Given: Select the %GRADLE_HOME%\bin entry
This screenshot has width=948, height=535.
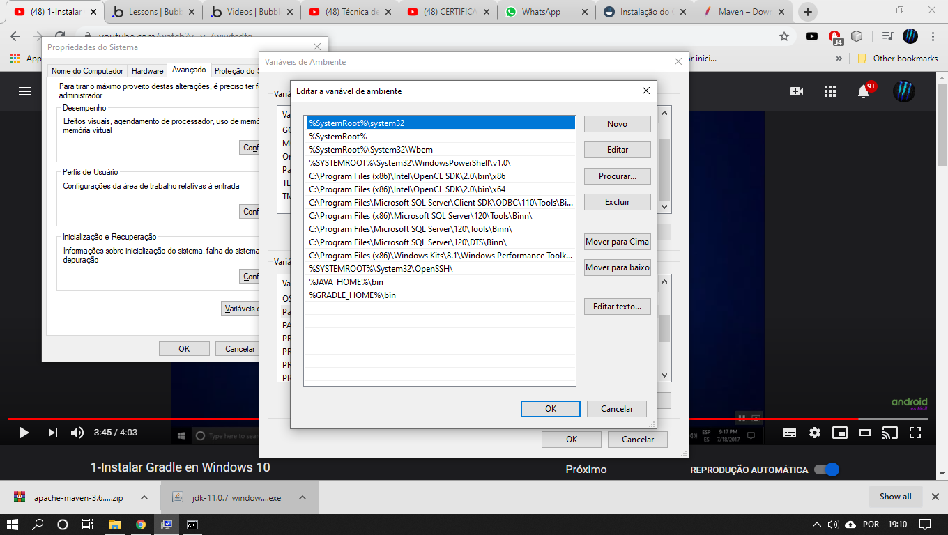Looking at the screenshot, I should pos(440,295).
